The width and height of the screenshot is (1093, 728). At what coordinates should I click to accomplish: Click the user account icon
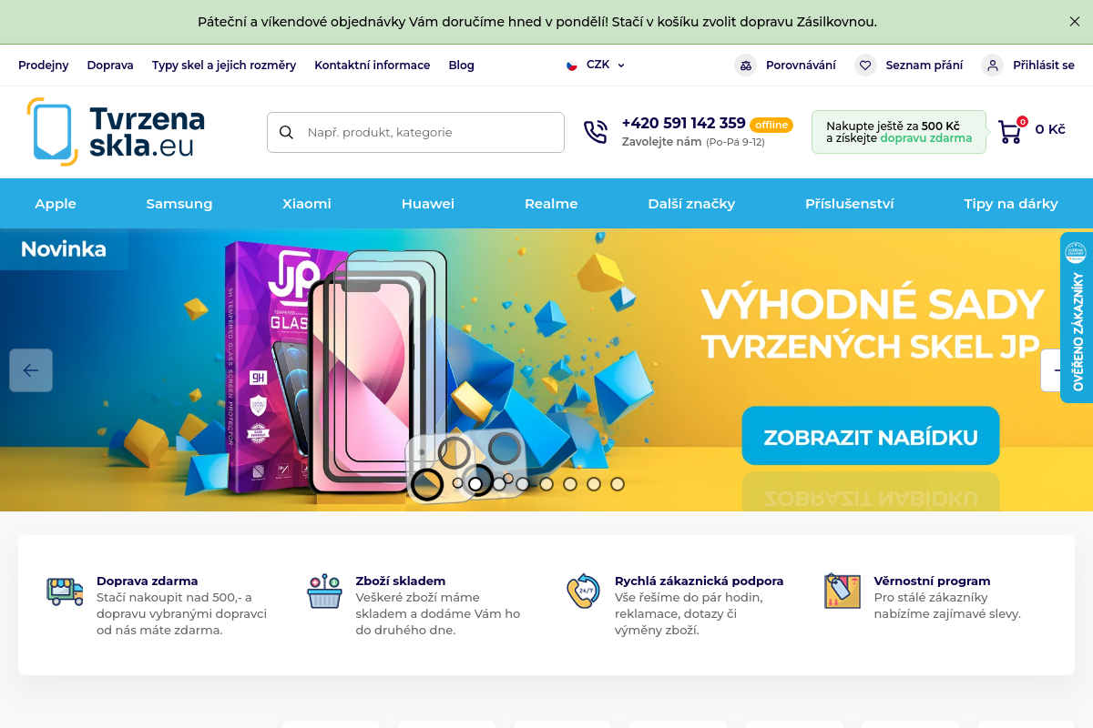pos(992,66)
